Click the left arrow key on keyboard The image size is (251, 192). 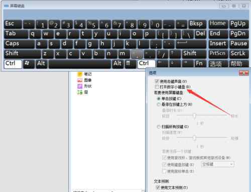coord(162,64)
